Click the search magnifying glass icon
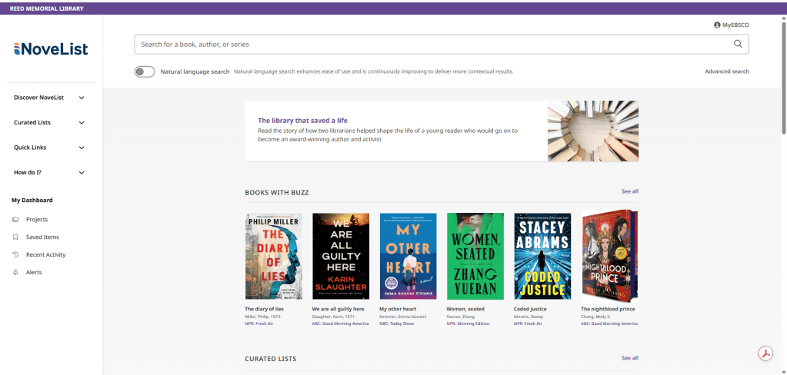The width and height of the screenshot is (787, 375). (738, 45)
